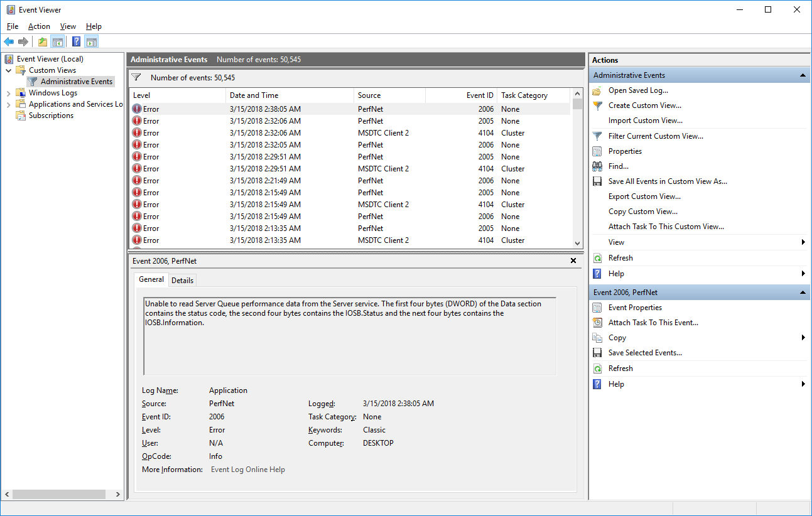The width and height of the screenshot is (812, 516).
Task: Click the filter funnel icon above event list
Action: [x=136, y=77]
